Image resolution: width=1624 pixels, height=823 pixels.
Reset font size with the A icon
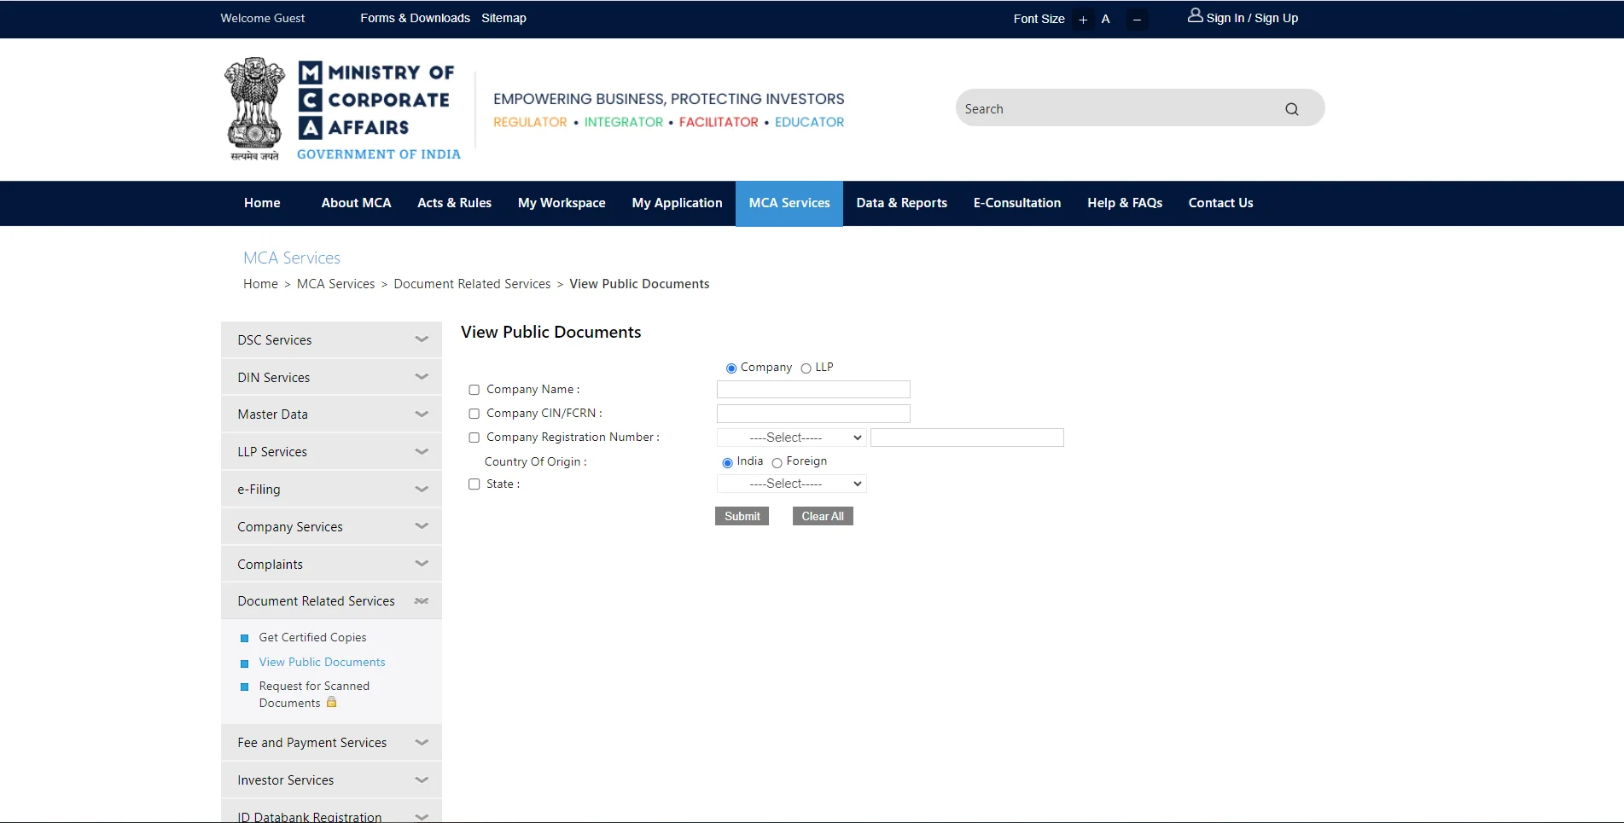[1106, 19]
